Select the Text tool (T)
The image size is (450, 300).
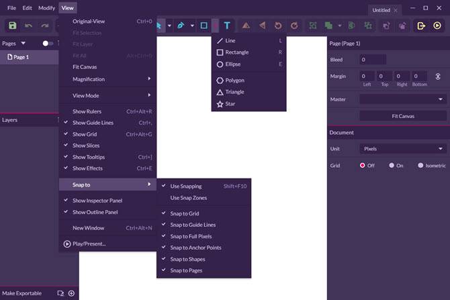tap(227, 26)
